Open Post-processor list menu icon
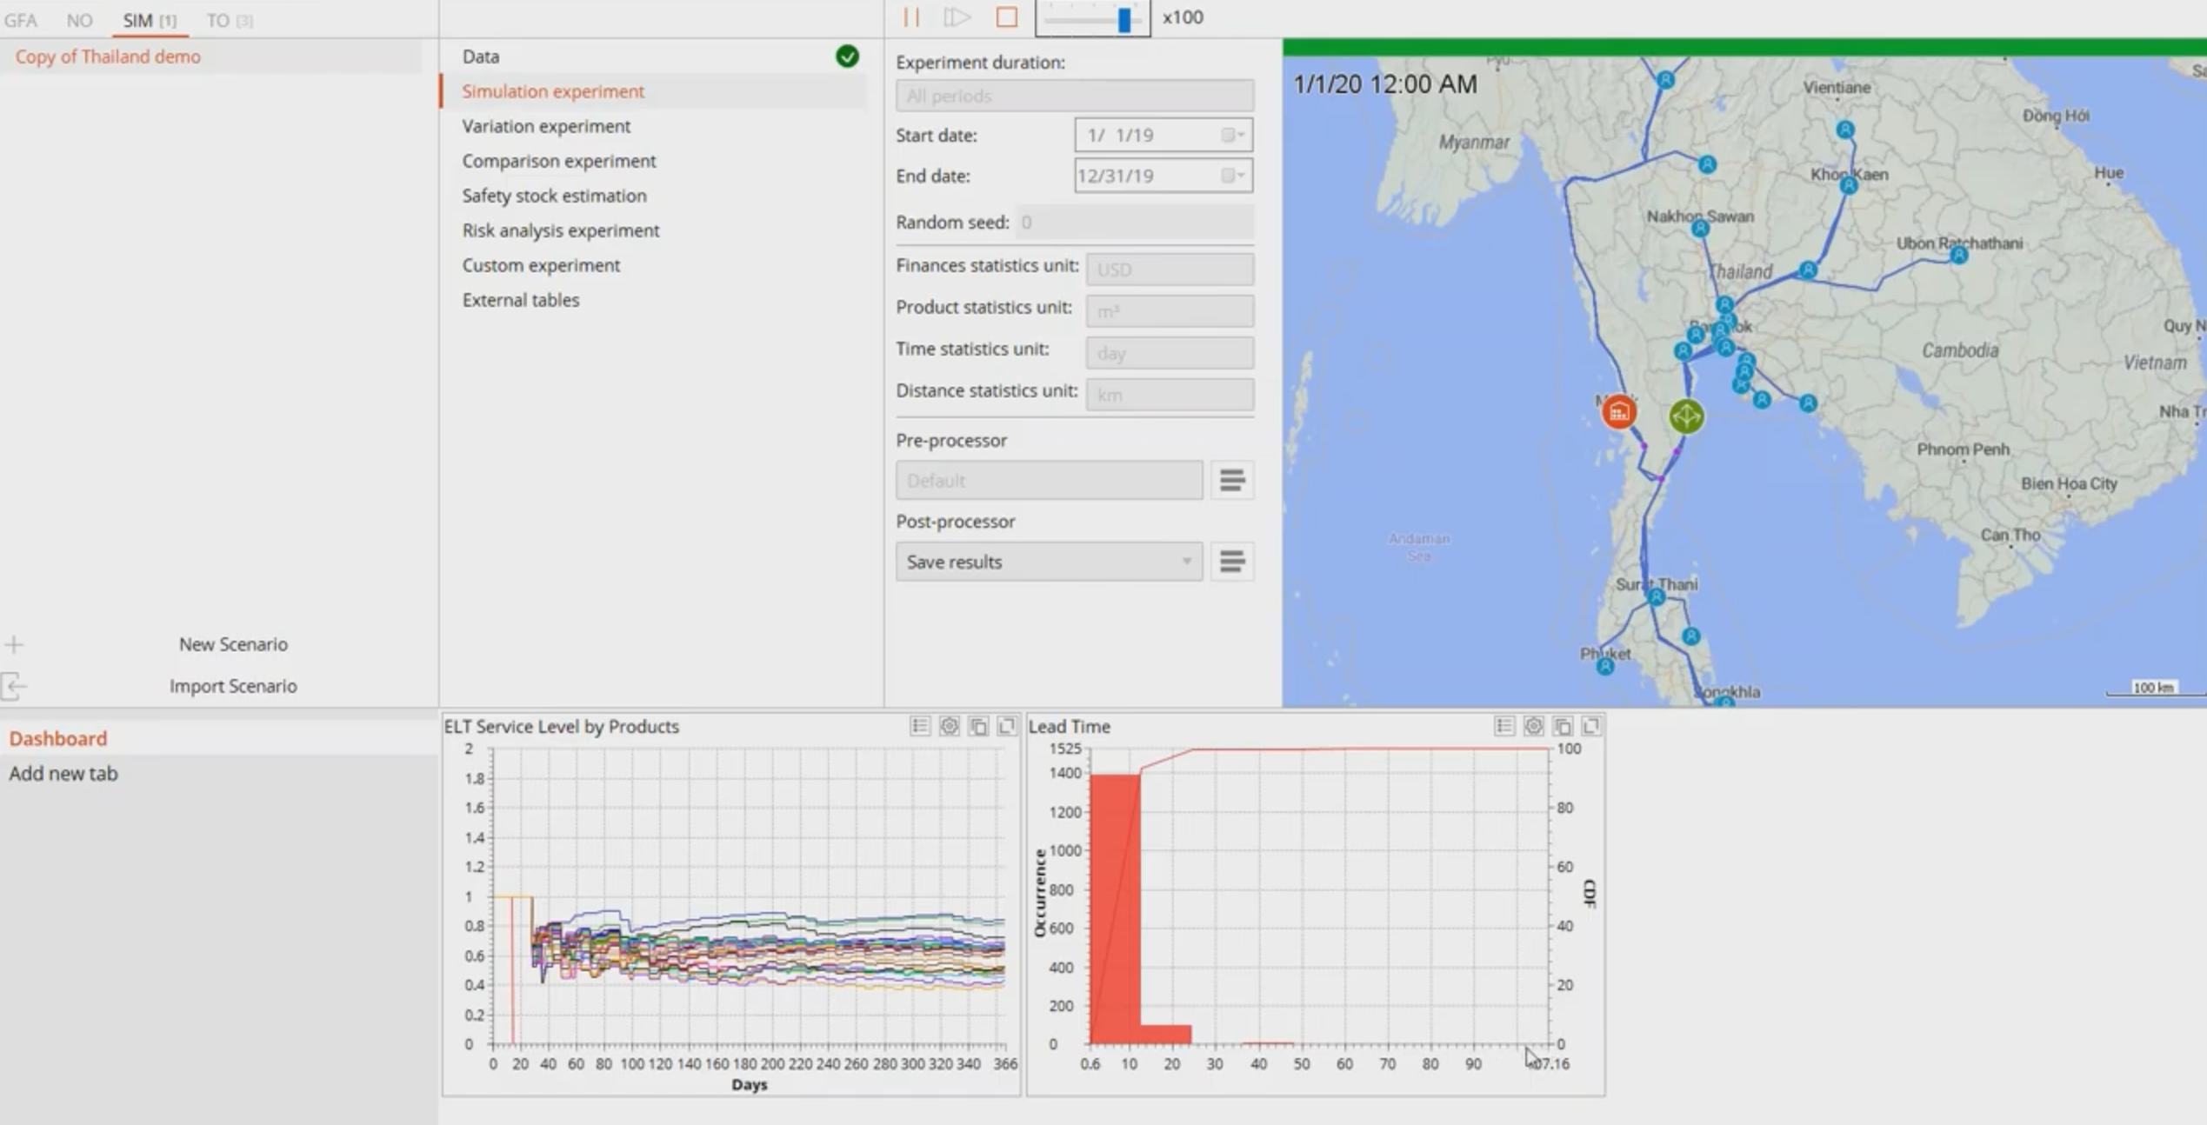 pos(1231,562)
